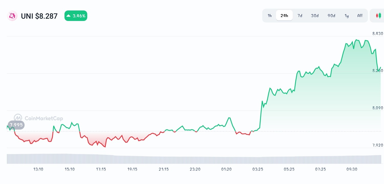Screen dimensions: 384x184
Task: Select the 1y timeframe tab
Action: pyautogui.click(x=347, y=16)
